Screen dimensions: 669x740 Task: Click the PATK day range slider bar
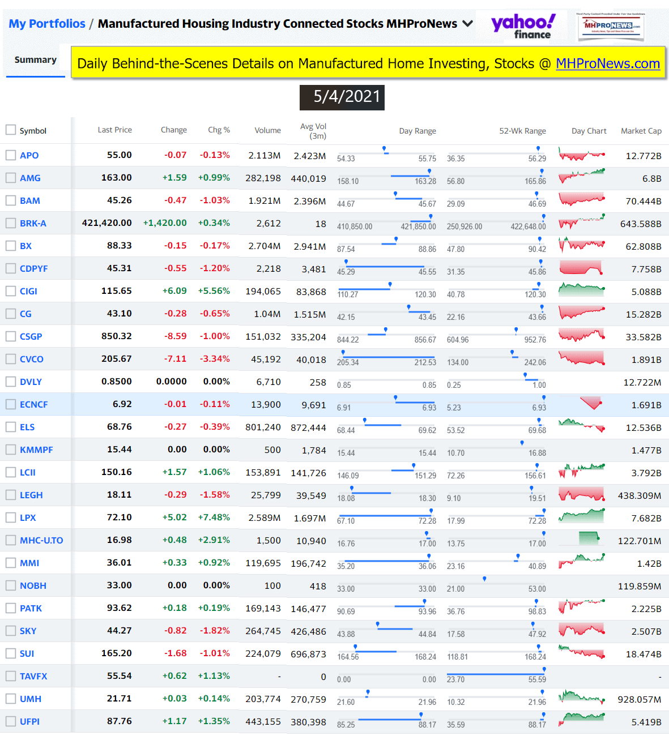coord(386,606)
